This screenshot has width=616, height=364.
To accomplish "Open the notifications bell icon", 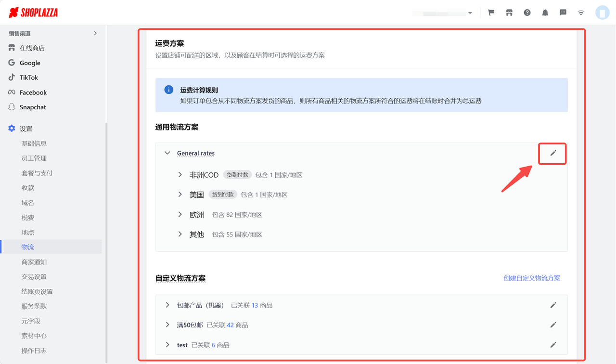I will point(545,13).
